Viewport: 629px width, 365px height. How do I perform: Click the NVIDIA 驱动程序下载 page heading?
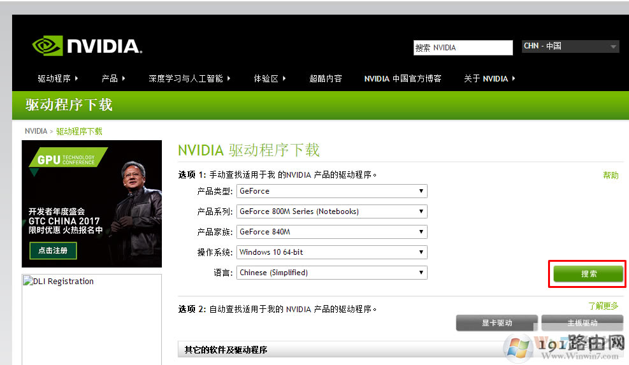249,150
